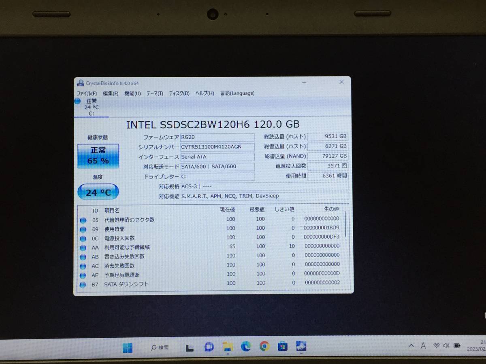Open the ヘルプ(H) menu
Image resolution: width=486 pixels, height=364 pixels.
click(205, 93)
